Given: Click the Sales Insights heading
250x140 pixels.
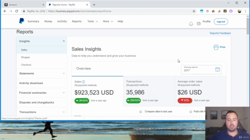Looking at the screenshot, I should pyautogui.click(x=86, y=49).
